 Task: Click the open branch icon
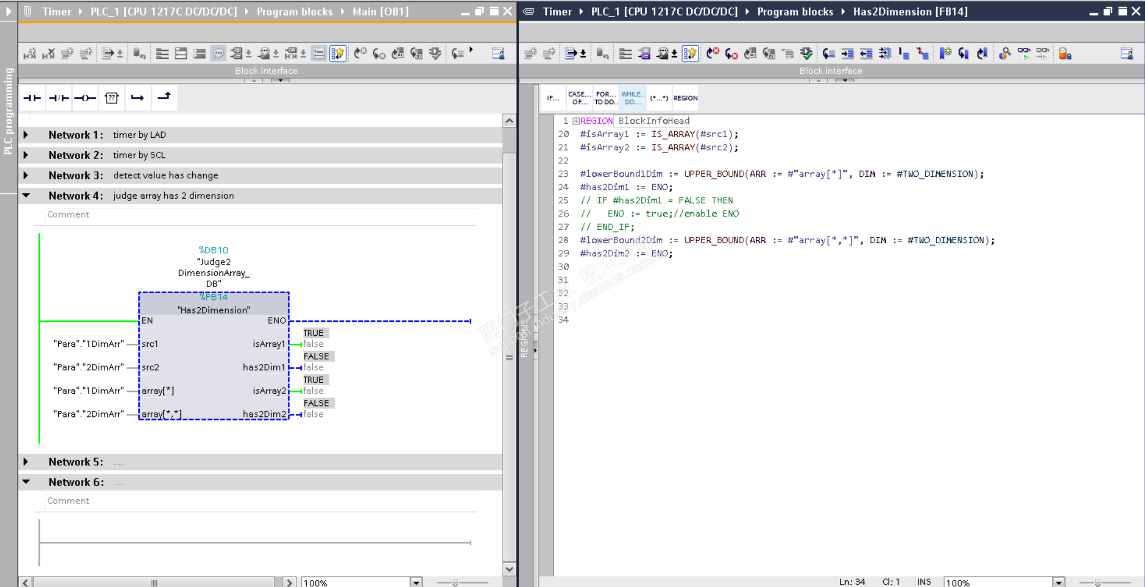[138, 98]
